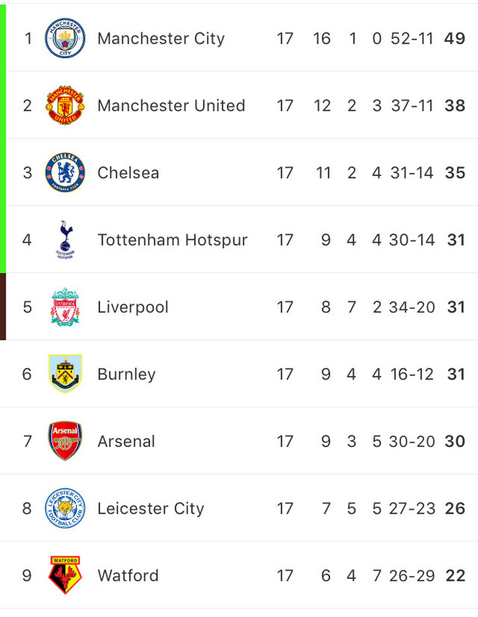Click Manchester City's 49 points total

coord(455,39)
